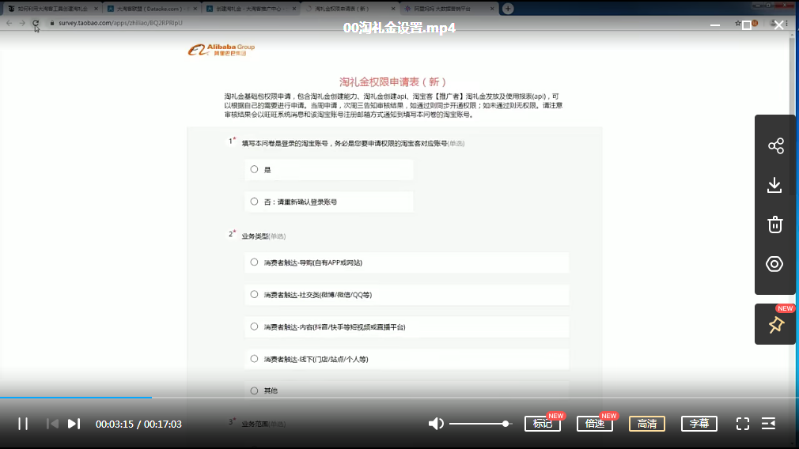Seek on the video progress bar

(x=399, y=397)
